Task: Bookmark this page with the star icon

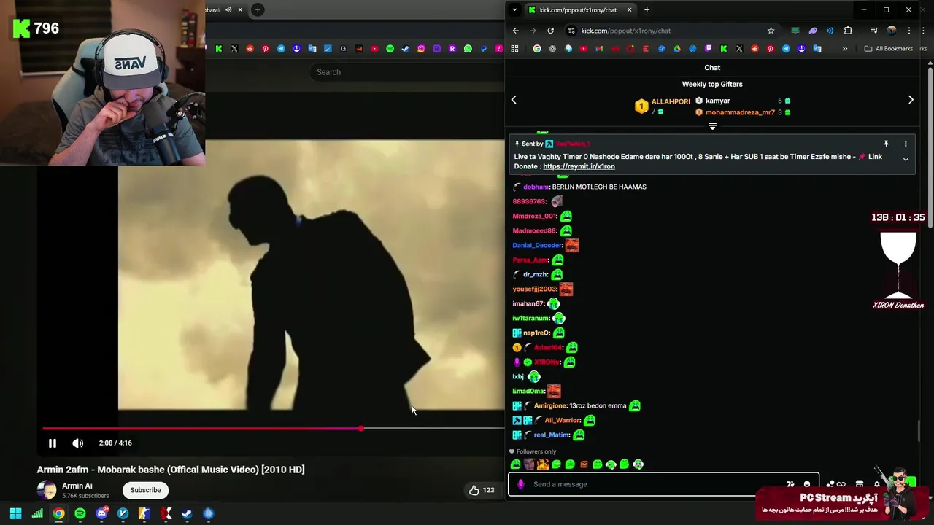Action: click(771, 31)
